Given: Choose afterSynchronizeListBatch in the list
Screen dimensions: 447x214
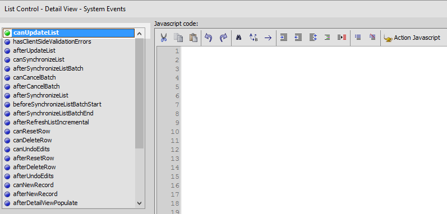Looking at the screenshot, I should [x=48, y=68].
